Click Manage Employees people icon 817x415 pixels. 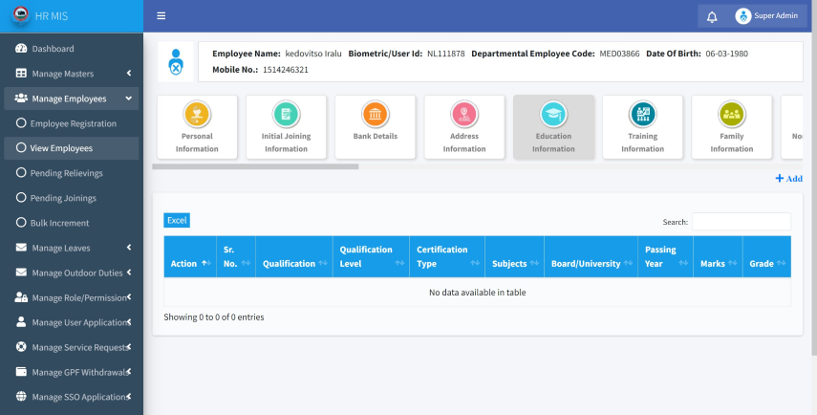21,98
